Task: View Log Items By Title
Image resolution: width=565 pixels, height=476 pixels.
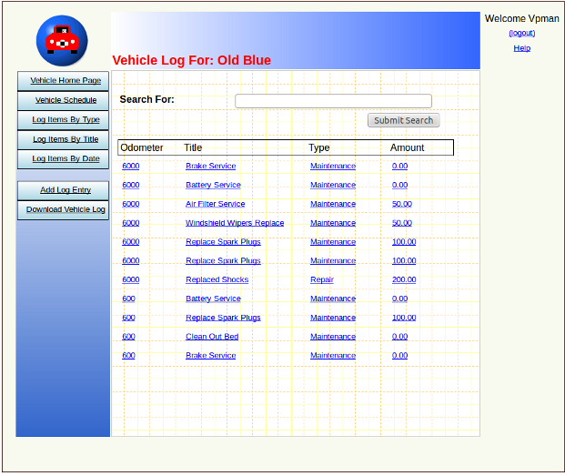Action: 63,139
